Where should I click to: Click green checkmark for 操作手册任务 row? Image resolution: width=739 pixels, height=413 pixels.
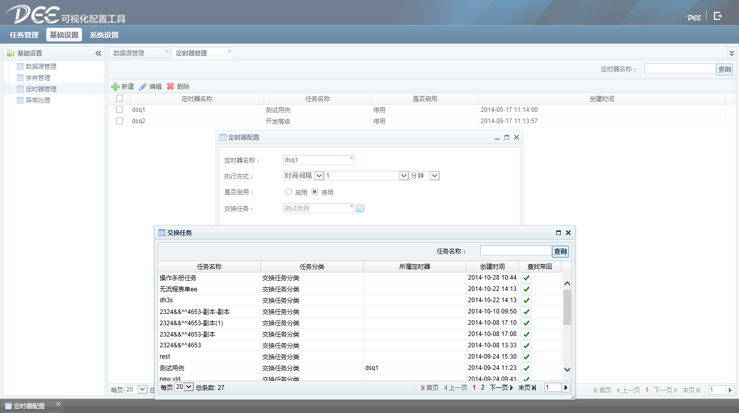coord(526,278)
